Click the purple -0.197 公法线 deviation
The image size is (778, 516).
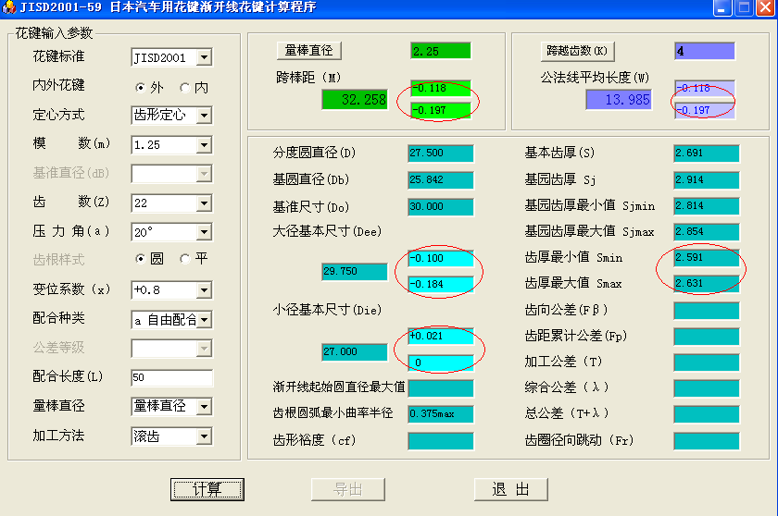click(705, 110)
